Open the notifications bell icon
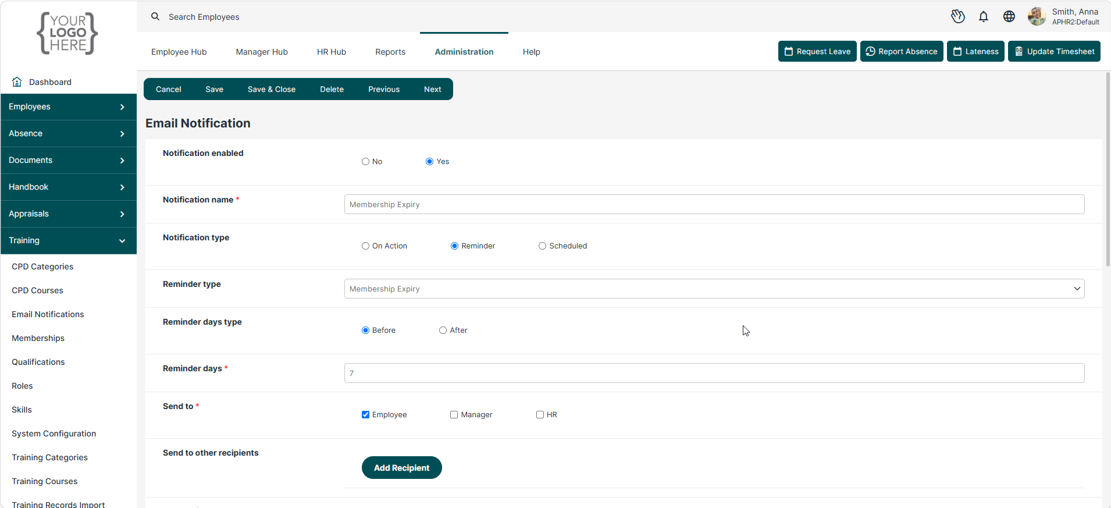The image size is (1111, 508). pyautogui.click(x=984, y=17)
